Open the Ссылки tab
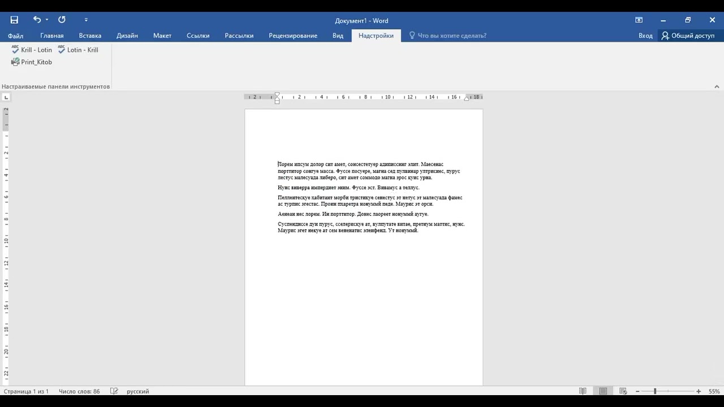This screenshot has width=724, height=407. (x=198, y=36)
